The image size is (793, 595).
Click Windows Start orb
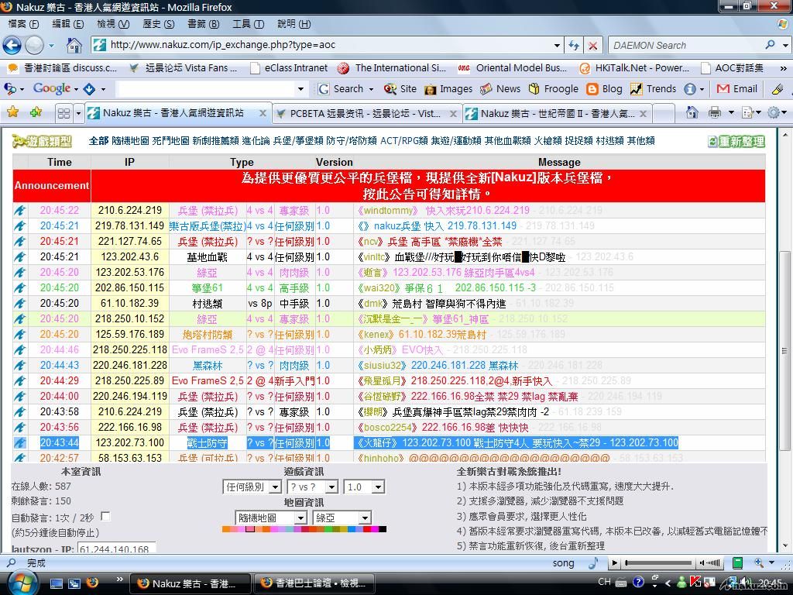point(22,582)
